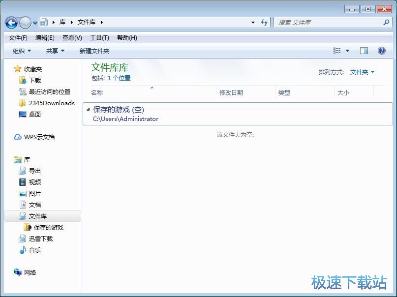Click the library icon in address bar

pyautogui.click(x=44, y=22)
